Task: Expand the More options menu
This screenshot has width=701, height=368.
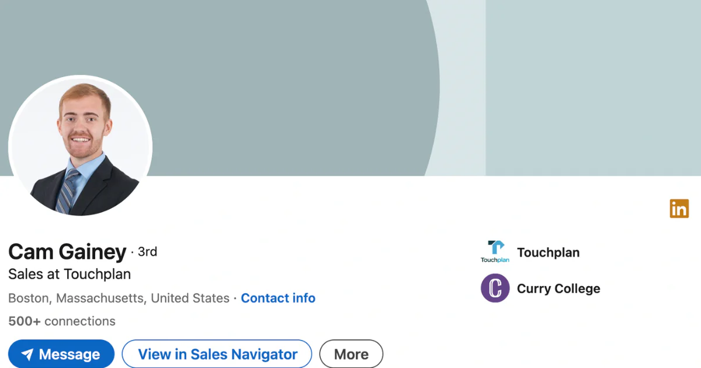Action: pos(351,354)
